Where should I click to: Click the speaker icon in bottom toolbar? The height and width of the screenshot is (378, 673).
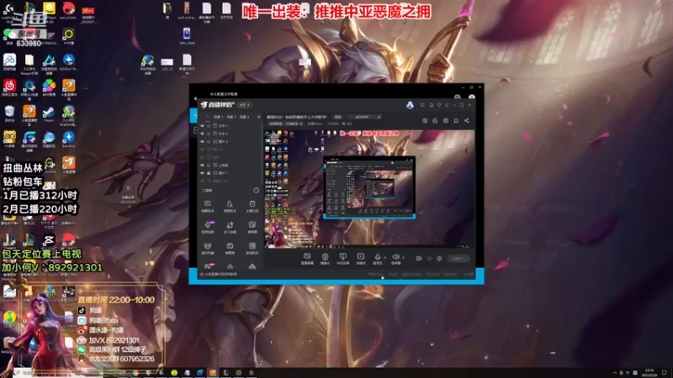395,258
